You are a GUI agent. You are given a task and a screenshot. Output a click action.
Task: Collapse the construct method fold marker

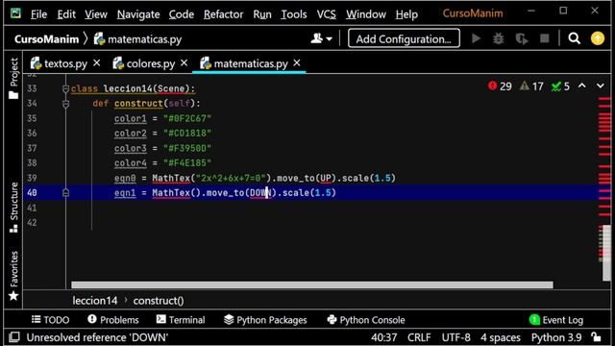click(x=65, y=104)
